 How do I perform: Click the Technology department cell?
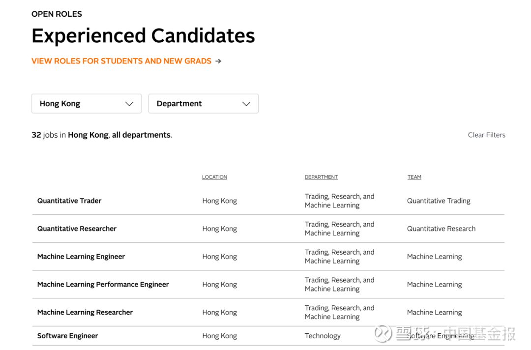pos(323,336)
